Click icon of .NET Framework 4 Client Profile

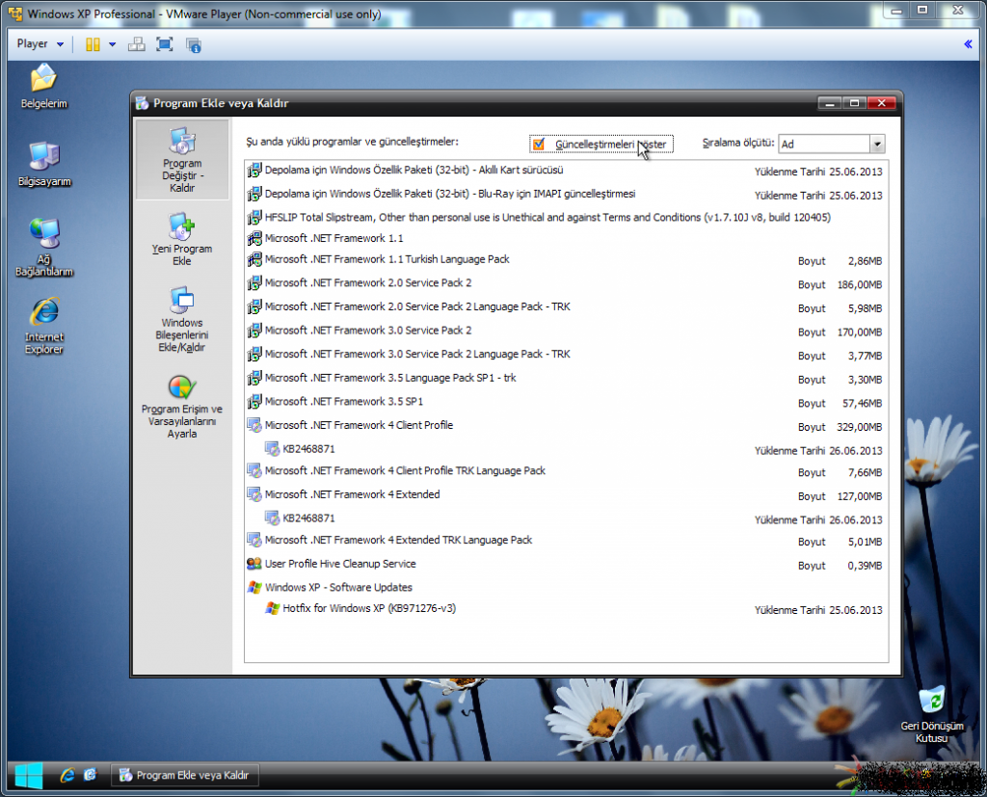pos(254,426)
